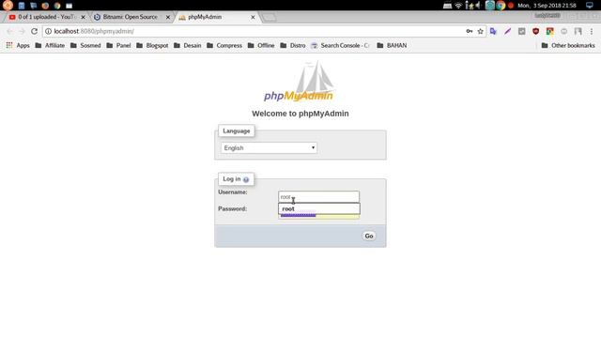Viewport: 601px width, 338px height.
Task: Open the Ubuntu launcher menu icon
Action: (8, 6)
